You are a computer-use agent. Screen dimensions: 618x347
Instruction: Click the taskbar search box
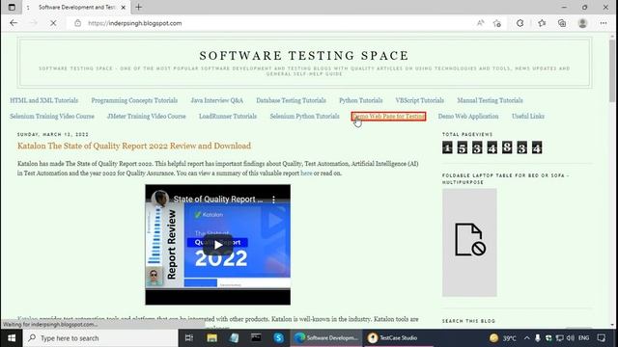point(100,338)
